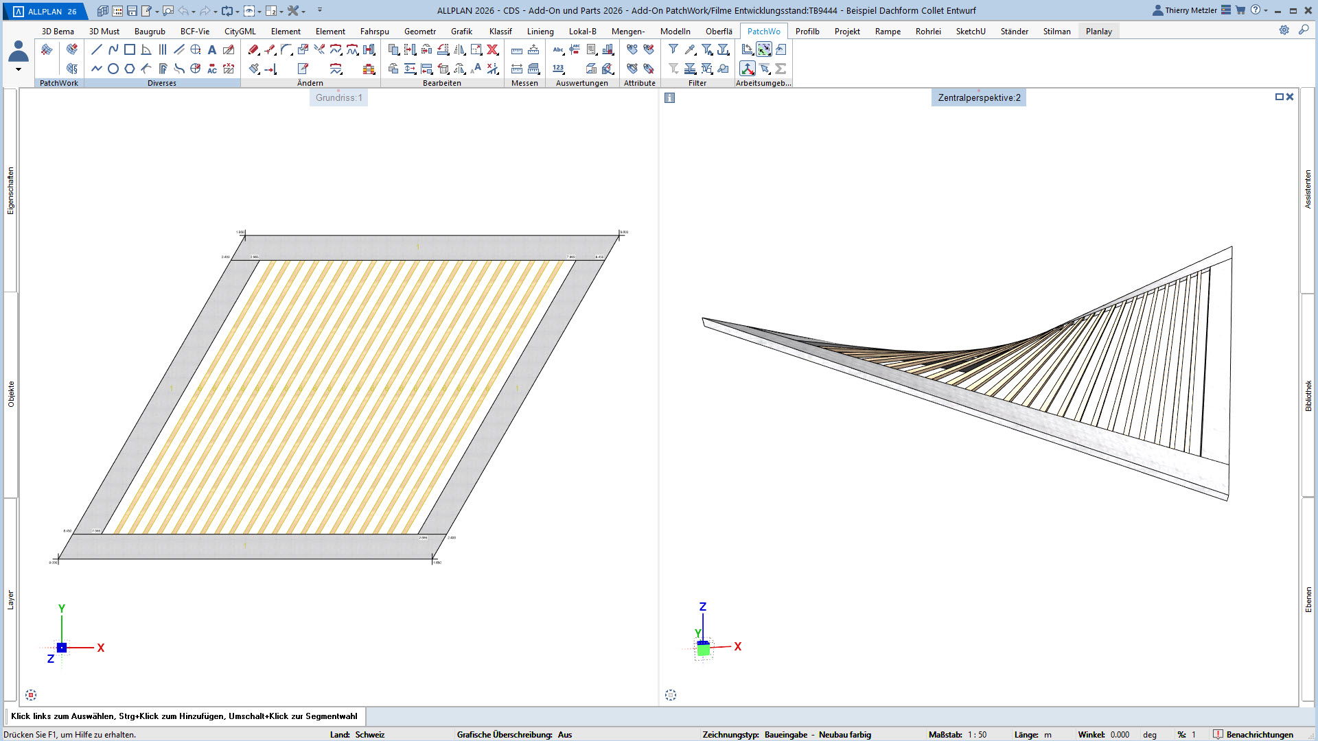The image size is (1318, 741).
Task: Open the Eigenschaften side panel
Action: pyautogui.click(x=10, y=191)
